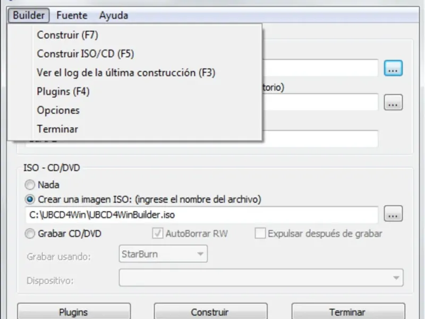The image size is (425, 319).
Task: Choose the Grabar CD/DVD radio option
Action: point(29,233)
